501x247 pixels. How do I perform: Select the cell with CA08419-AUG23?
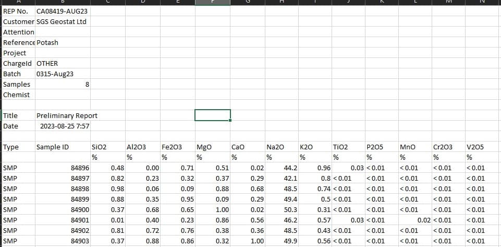click(x=63, y=11)
